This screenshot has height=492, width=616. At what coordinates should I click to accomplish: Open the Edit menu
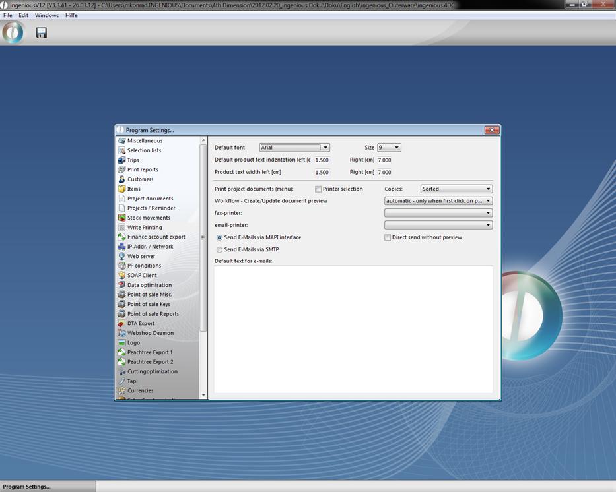coord(23,15)
